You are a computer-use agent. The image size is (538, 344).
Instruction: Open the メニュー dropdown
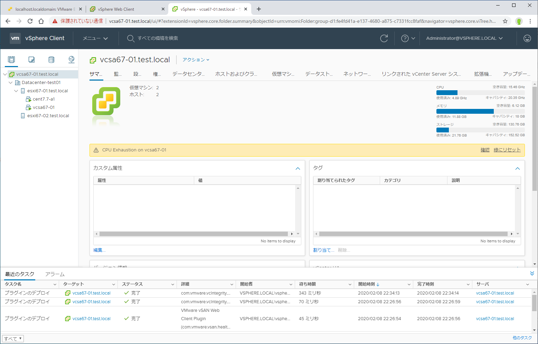(x=95, y=38)
